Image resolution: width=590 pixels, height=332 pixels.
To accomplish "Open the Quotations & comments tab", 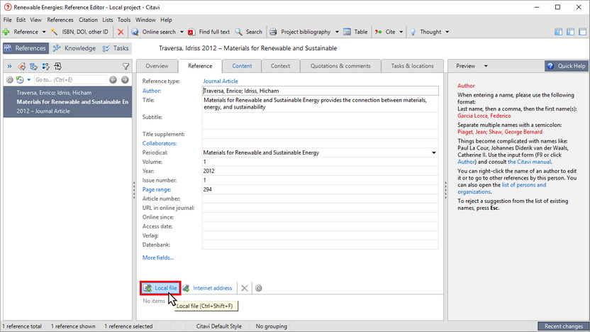I will point(340,66).
